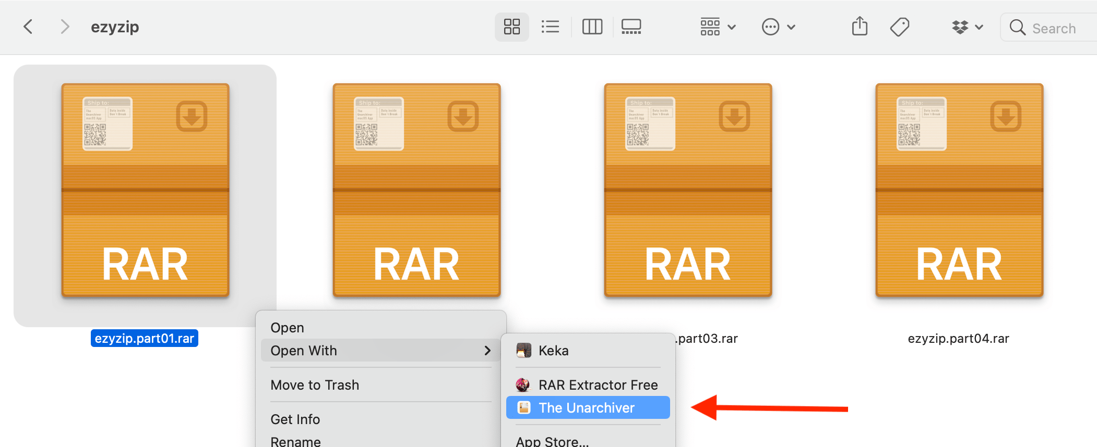
Task: Expand the Open With submenu
Action: [381, 351]
